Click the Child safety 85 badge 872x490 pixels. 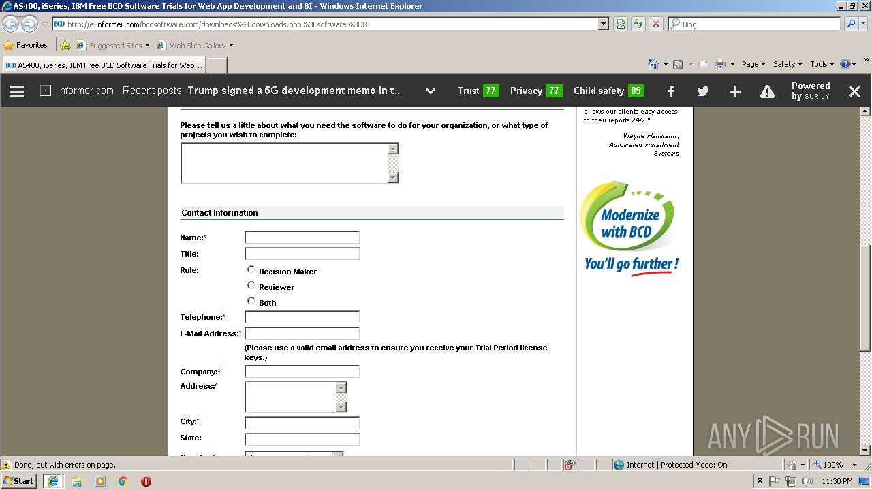tap(608, 91)
